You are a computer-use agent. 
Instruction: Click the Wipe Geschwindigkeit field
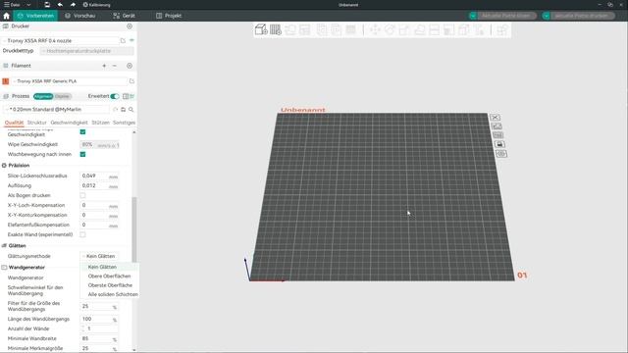pos(100,144)
